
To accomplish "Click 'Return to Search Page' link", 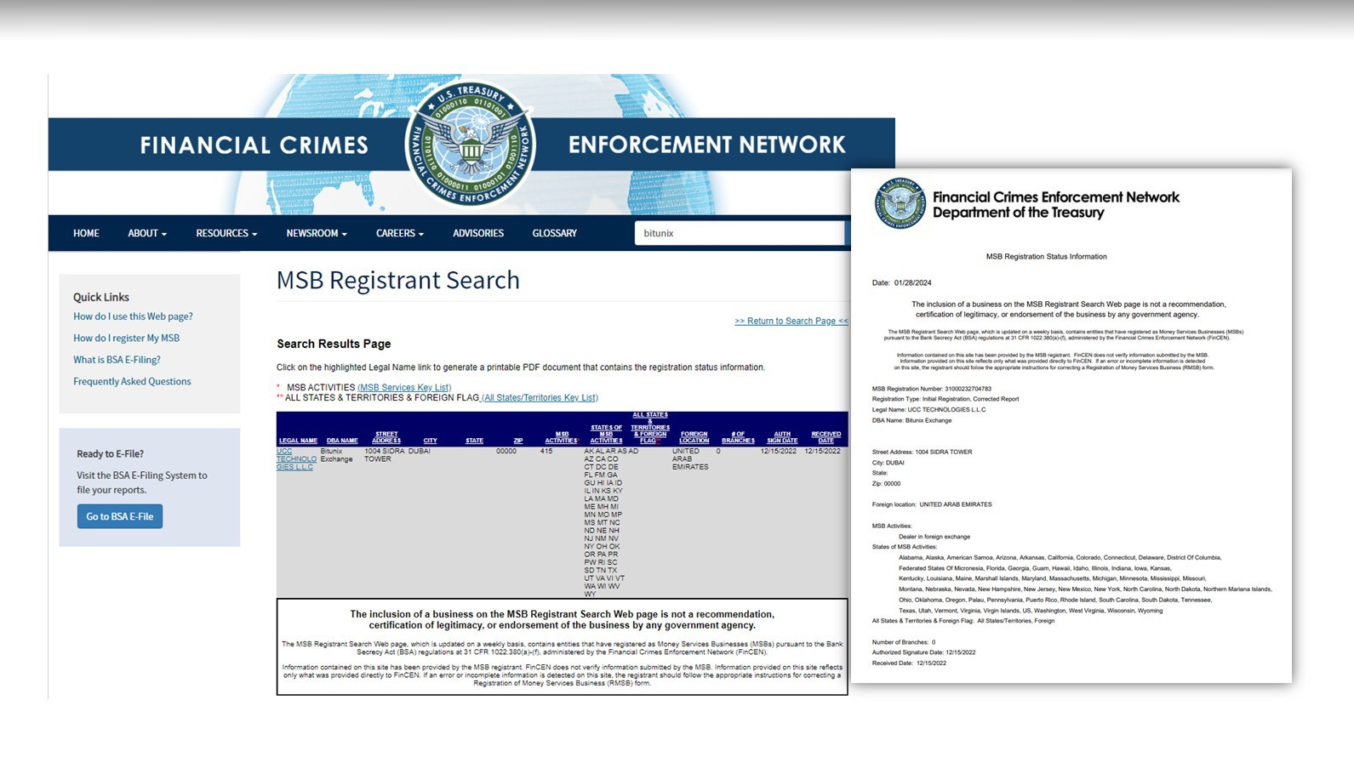I will click(791, 321).
